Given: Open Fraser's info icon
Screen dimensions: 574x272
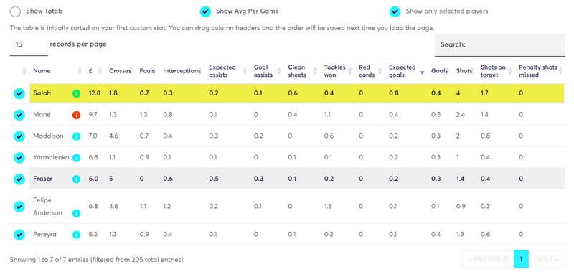Looking at the screenshot, I should pyautogui.click(x=76, y=179).
